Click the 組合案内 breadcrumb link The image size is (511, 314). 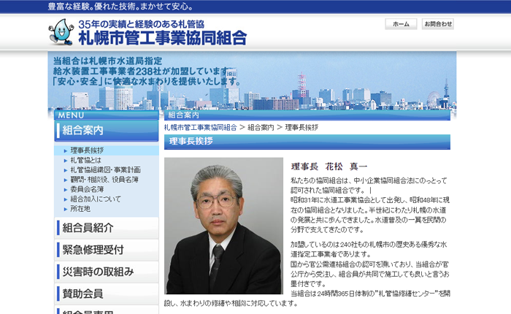tap(261, 127)
